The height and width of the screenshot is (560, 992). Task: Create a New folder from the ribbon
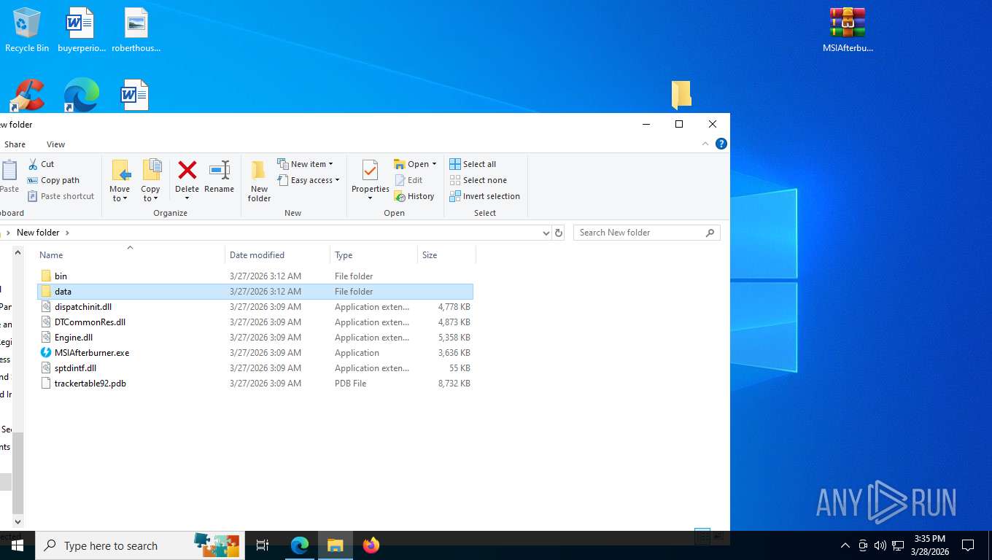point(259,181)
